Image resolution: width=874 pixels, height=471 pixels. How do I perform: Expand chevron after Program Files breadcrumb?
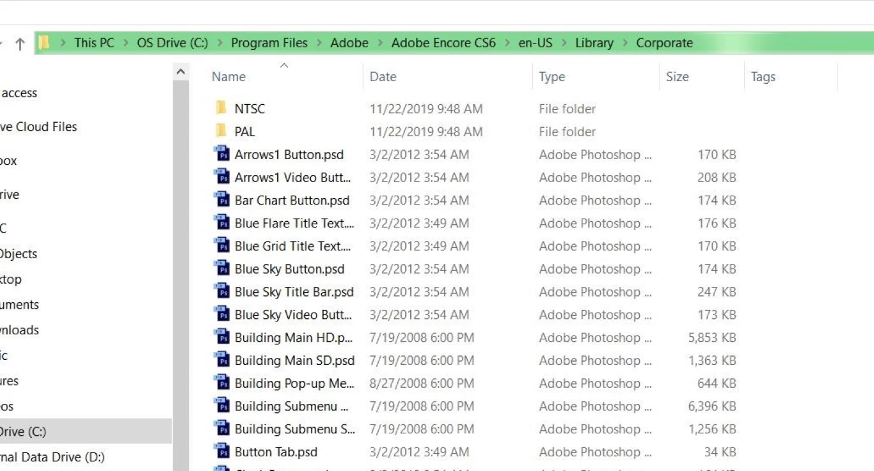click(x=319, y=43)
